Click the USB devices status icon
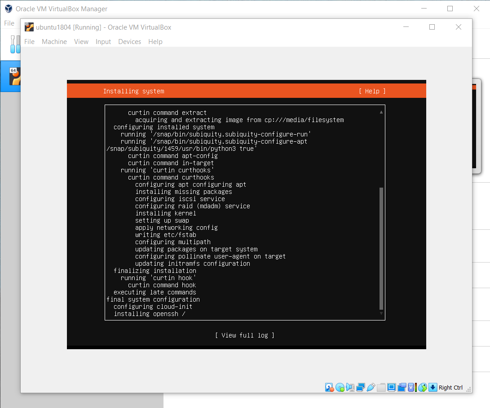Screen dimensions: 490x408 pyautogui.click(x=371, y=387)
